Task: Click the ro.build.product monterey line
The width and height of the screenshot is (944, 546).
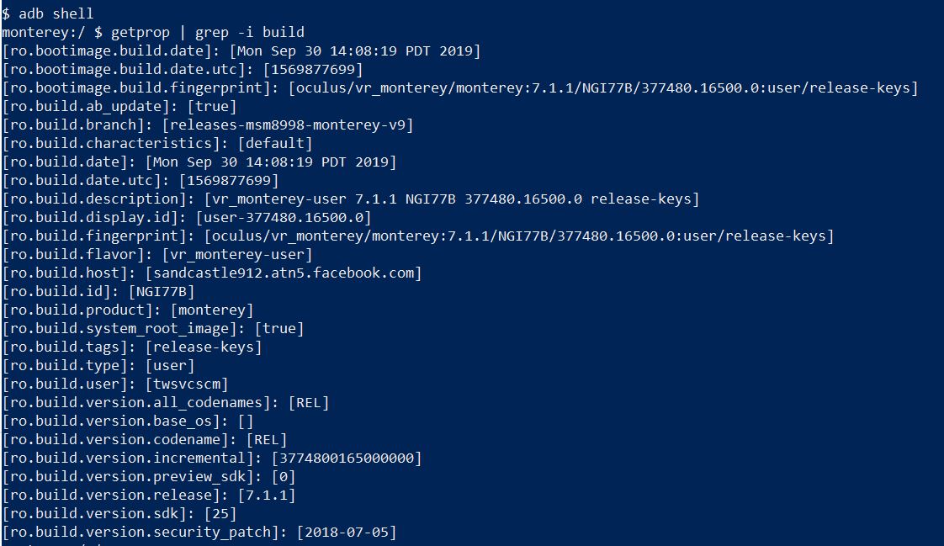Action: (128, 310)
